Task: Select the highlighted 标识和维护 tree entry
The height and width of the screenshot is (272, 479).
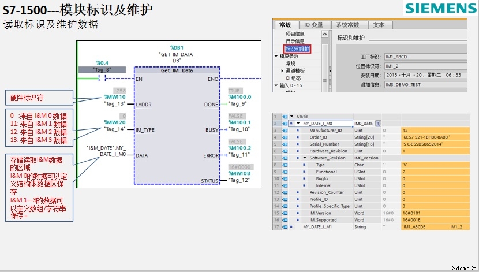Action: click(297, 49)
